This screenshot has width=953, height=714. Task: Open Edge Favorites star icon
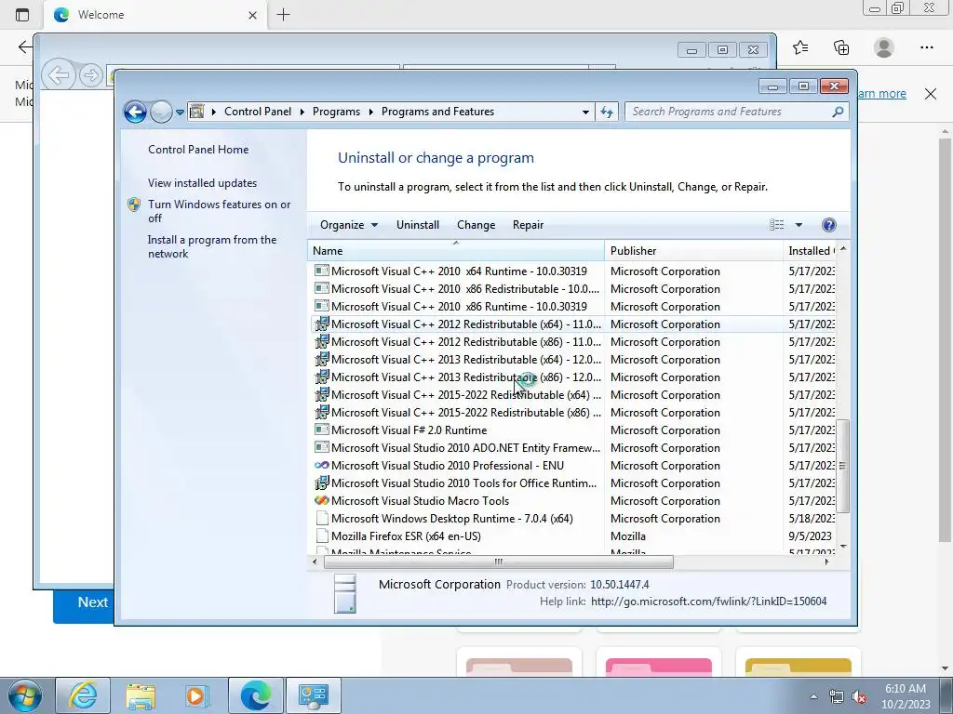coord(800,47)
